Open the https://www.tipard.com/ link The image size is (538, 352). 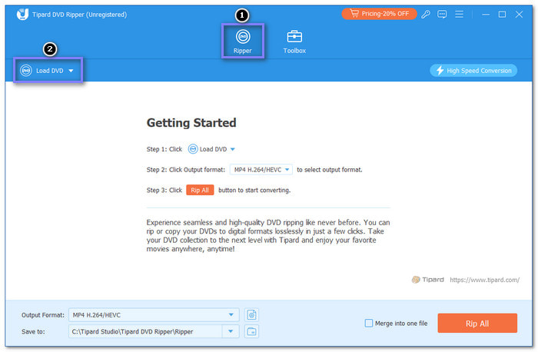pyautogui.click(x=484, y=280)
